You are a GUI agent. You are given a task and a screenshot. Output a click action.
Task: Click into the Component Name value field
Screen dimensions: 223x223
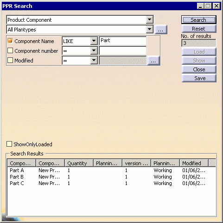coord(123,41)
